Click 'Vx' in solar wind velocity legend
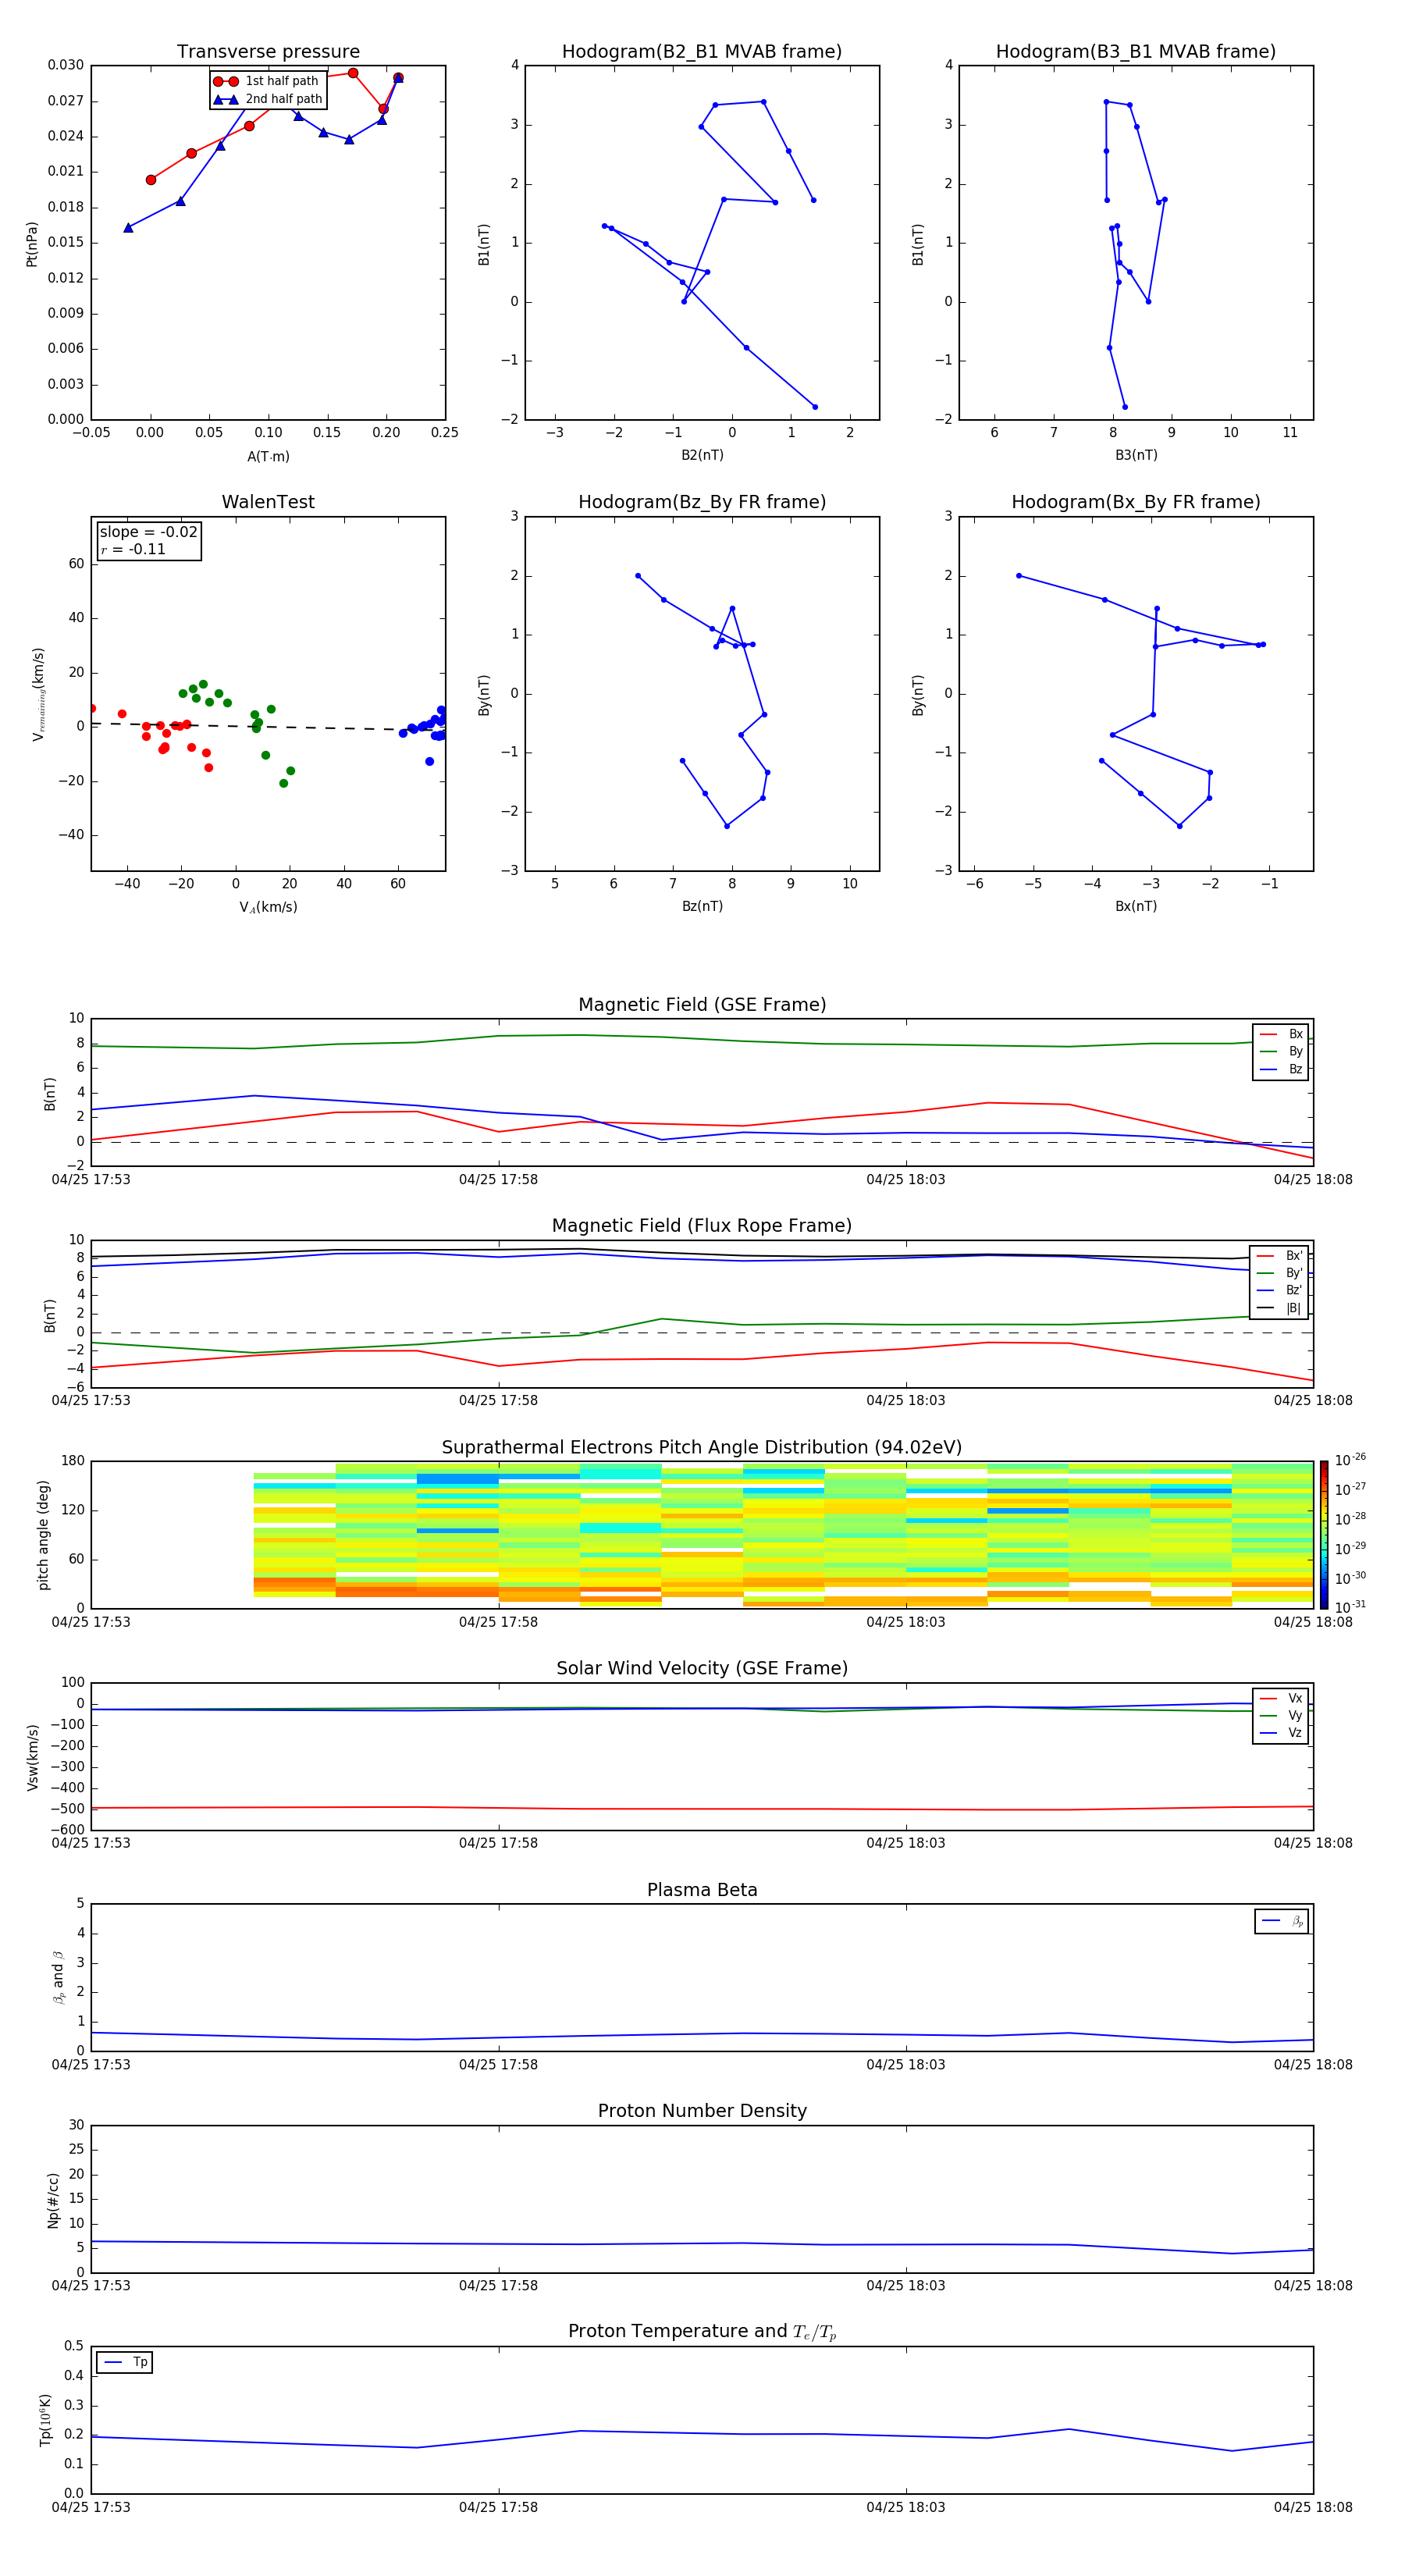Viewport: 1405px width, 2576px height. [1282, 1699]
